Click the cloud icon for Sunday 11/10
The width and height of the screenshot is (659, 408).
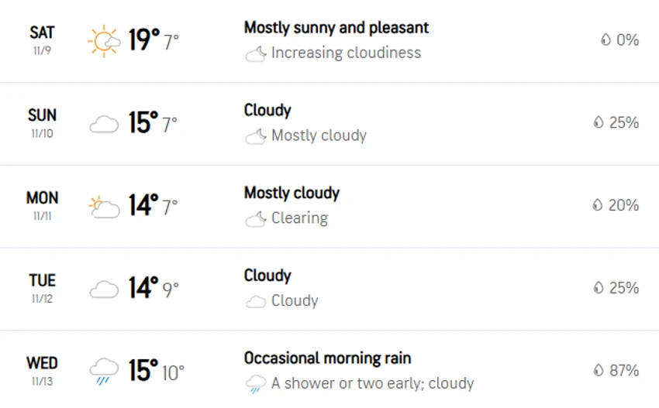click(x=104, y=125)
